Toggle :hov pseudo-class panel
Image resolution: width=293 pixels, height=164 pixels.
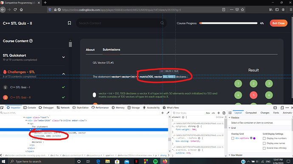[x=208, y=113]
